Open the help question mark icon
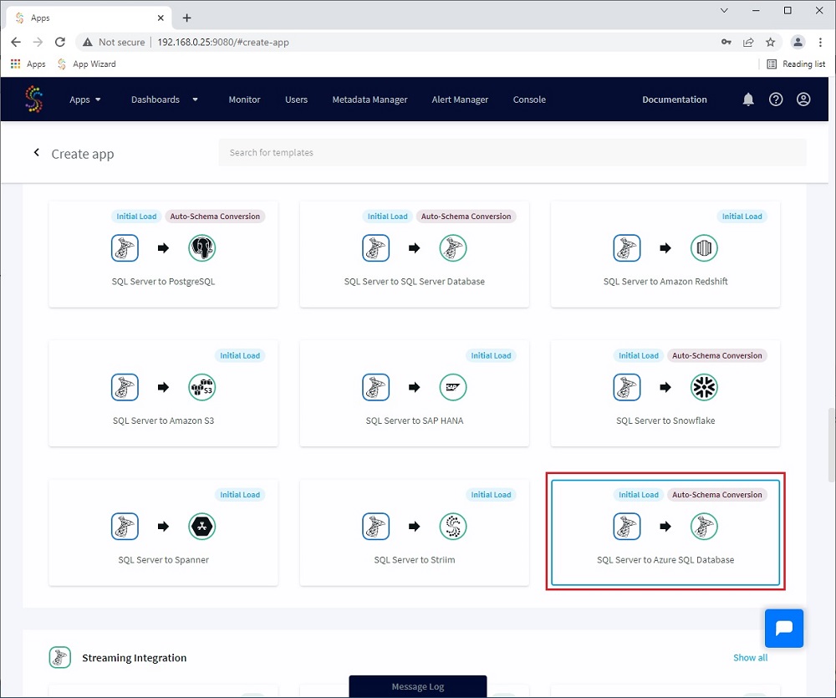This screenshot has width=836, height=698. (x=776, y=99)
